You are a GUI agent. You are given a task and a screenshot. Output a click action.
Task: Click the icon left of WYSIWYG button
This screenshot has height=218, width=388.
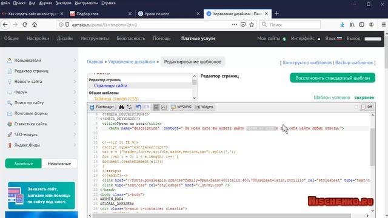[164, 107]
